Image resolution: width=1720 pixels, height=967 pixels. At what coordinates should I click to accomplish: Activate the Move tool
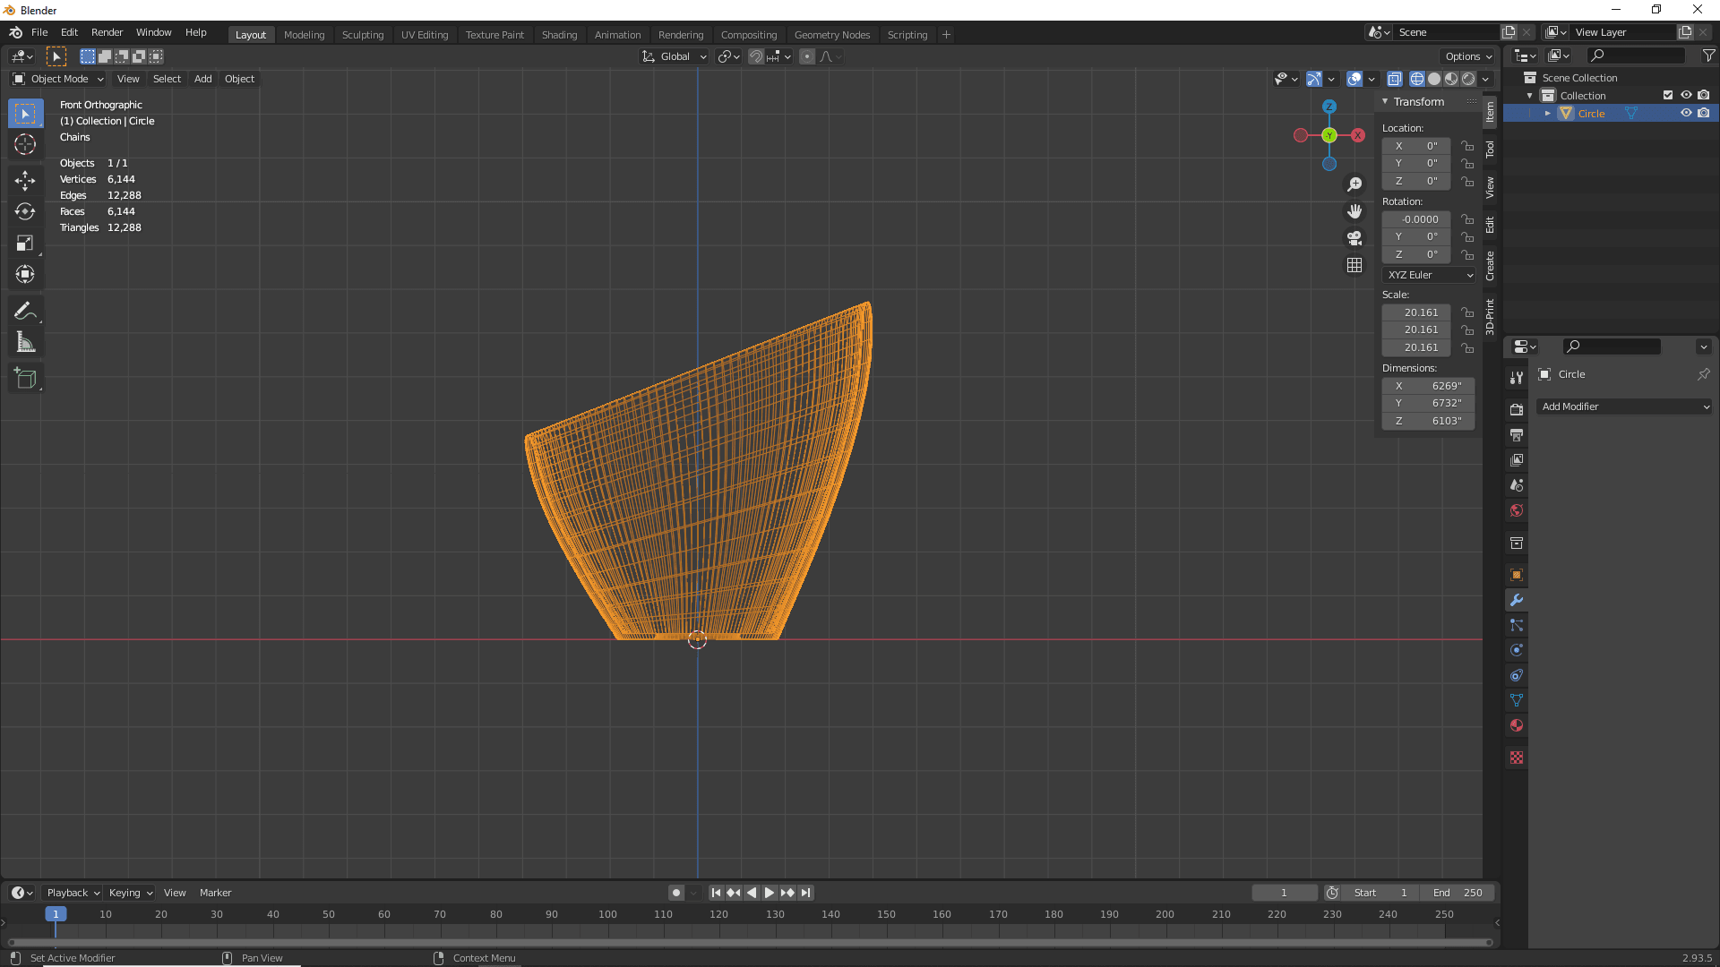25,181
